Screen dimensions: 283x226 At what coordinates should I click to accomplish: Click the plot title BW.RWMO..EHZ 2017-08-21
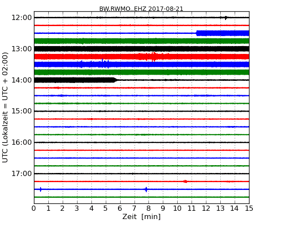click(x=141, y=9)
